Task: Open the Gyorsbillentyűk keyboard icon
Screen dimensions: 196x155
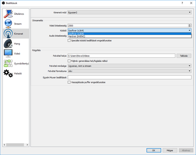Action: click(x=8, y=63)
